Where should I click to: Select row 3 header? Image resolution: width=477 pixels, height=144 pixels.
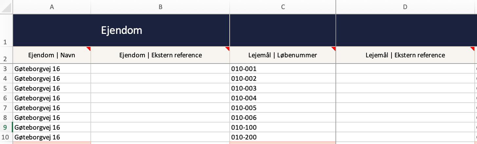(7, 69)
